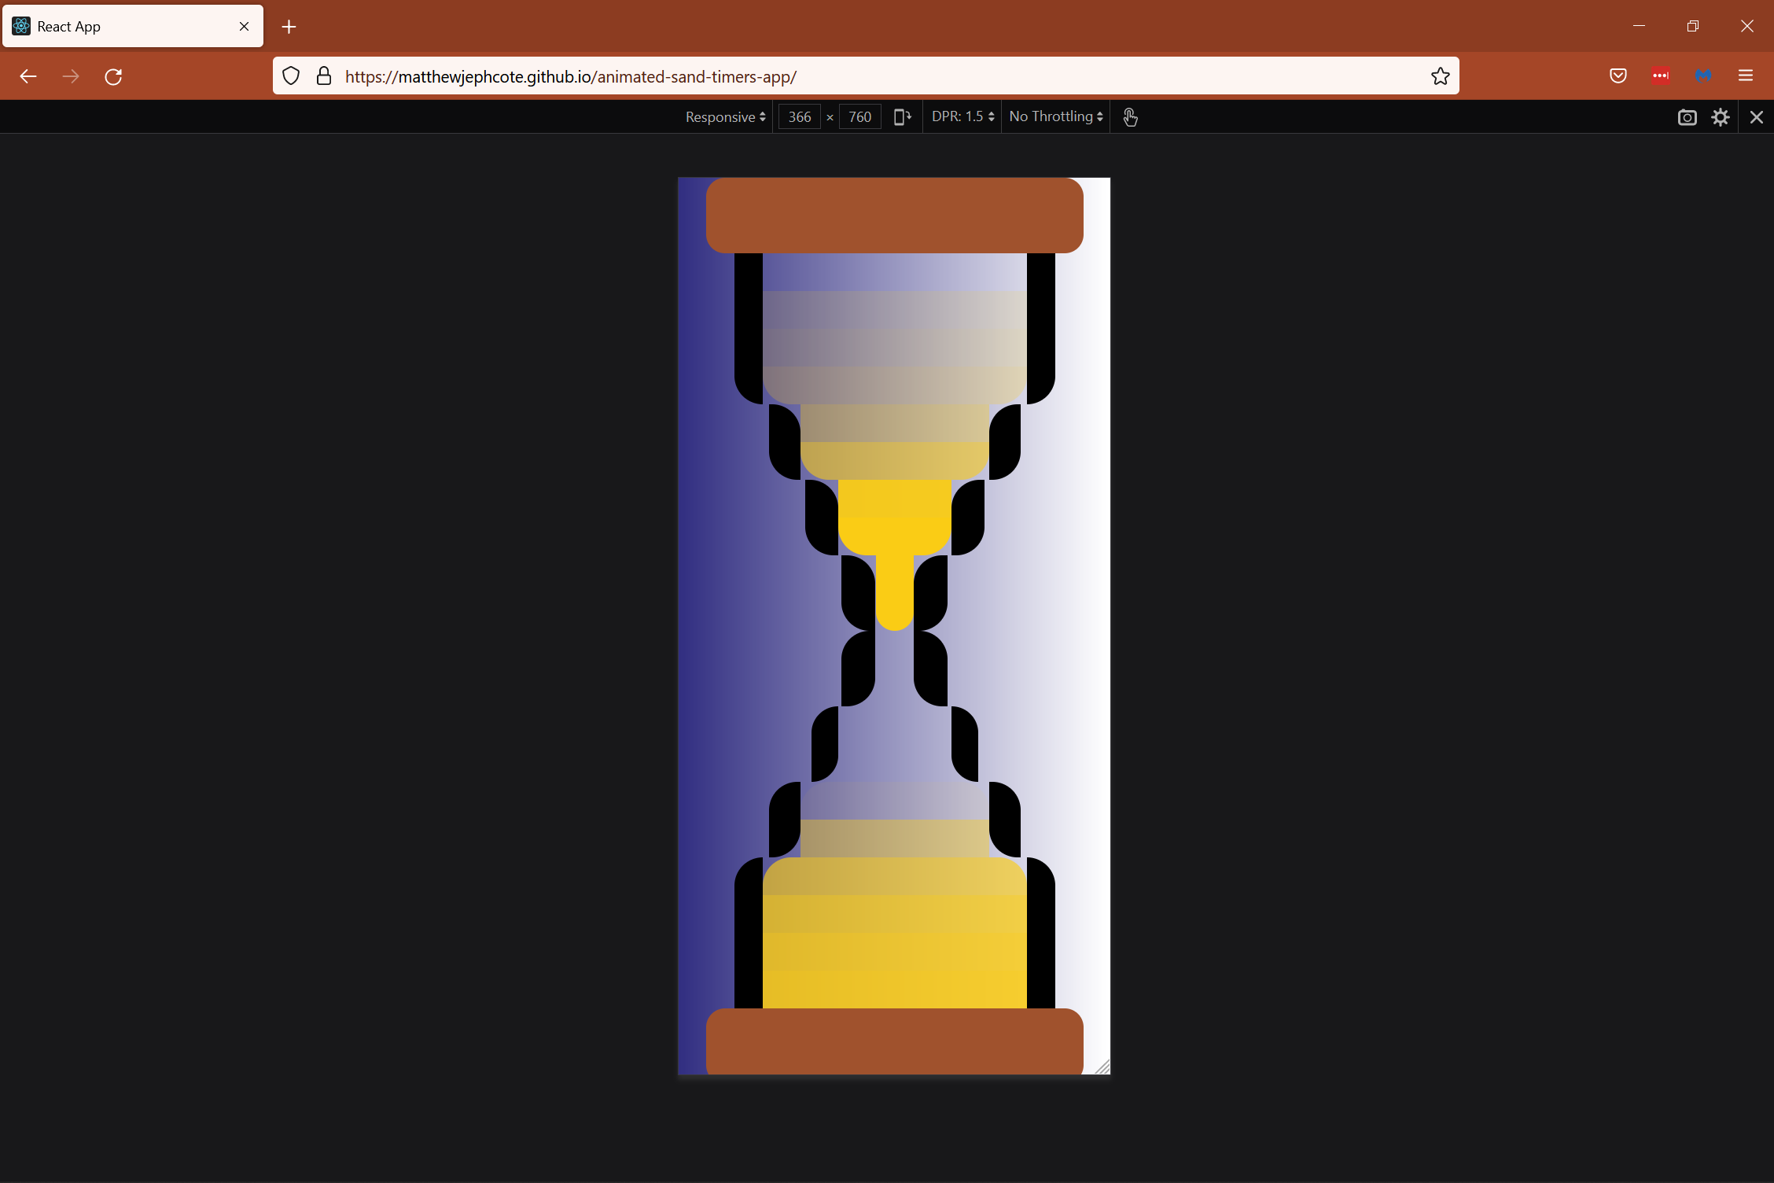
Task: Select the React App tab
Action: click(x=118, y=26)
